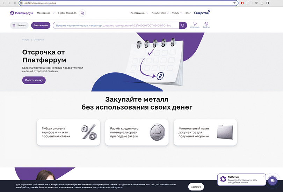This screenshot has width=283, height=192.
Task: Close the Platferrum chat popup
Action: click(x=263, y=176)
